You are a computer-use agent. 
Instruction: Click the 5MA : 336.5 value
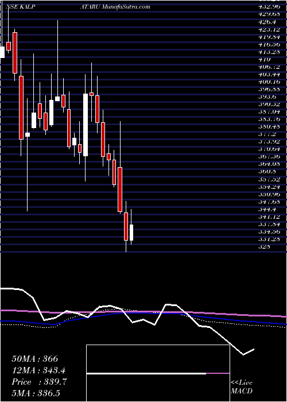(36, 393)
